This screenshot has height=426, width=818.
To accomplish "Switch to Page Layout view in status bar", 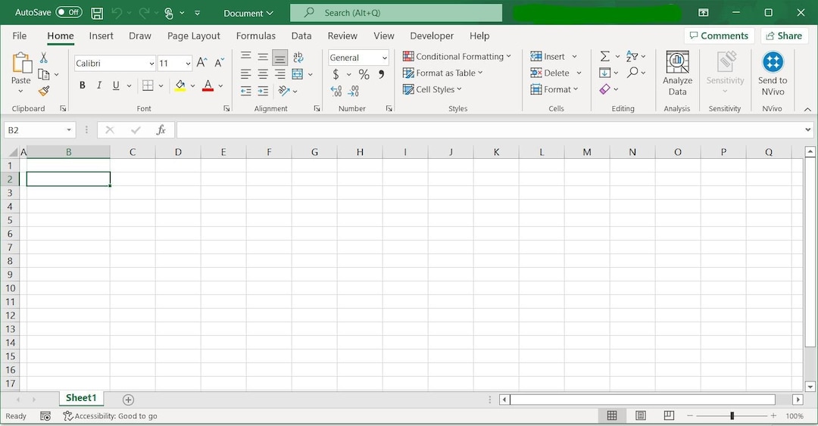I will 641,415.
